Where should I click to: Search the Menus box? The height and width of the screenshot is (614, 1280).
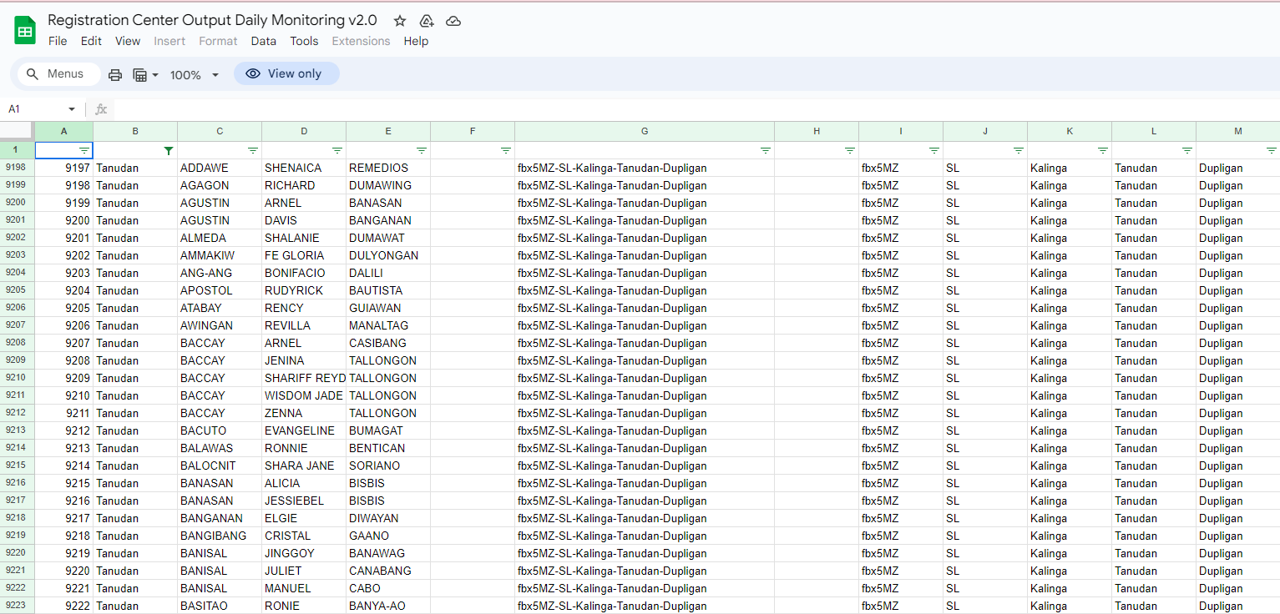[58, 74]
